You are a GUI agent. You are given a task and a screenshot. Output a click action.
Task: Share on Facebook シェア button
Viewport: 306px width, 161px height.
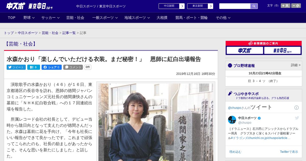coord(52,67)
